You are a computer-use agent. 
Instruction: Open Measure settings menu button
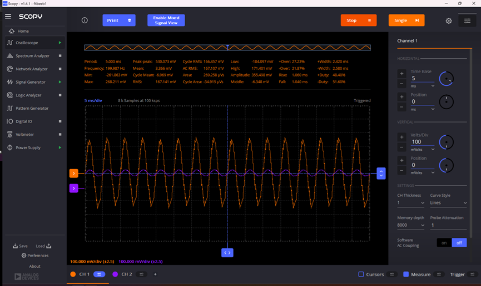439,274
